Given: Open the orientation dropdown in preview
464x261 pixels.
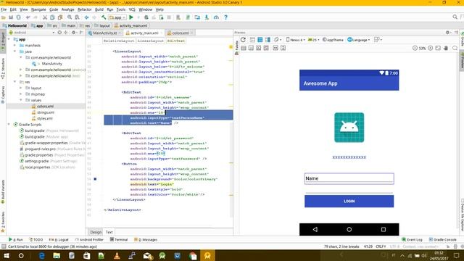Looking at the screenshot, I should 277,40.
